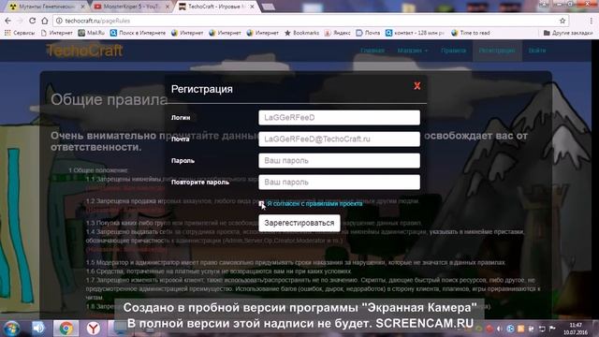Close the TechoCraft browser tab
The height and width of the screenshot is (337, 599).
(x=252, y=7)
